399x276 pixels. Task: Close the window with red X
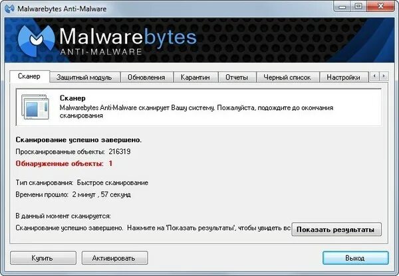(380, 6)
